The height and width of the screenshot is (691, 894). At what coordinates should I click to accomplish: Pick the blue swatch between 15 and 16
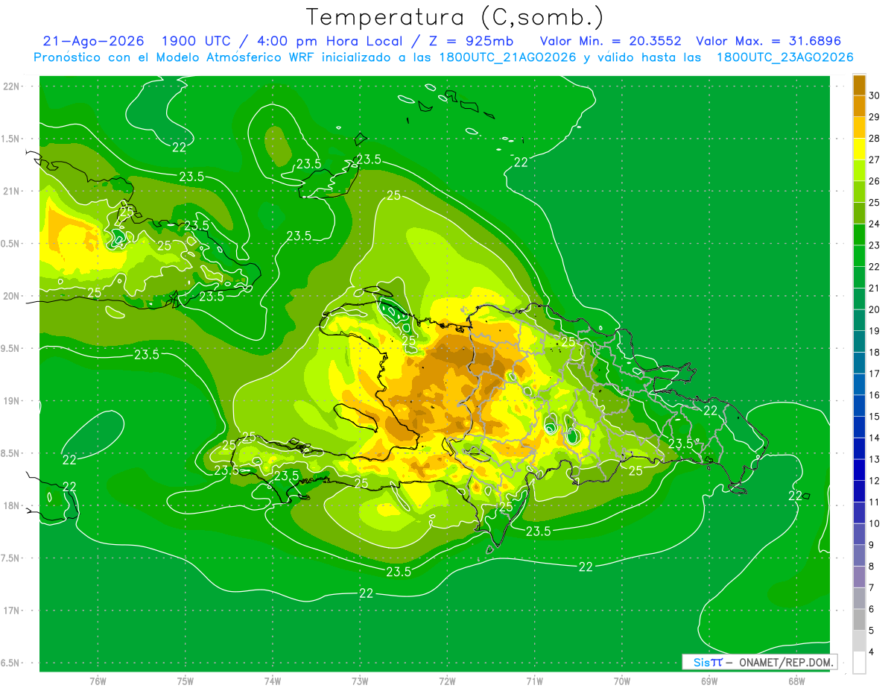point(859,406)
